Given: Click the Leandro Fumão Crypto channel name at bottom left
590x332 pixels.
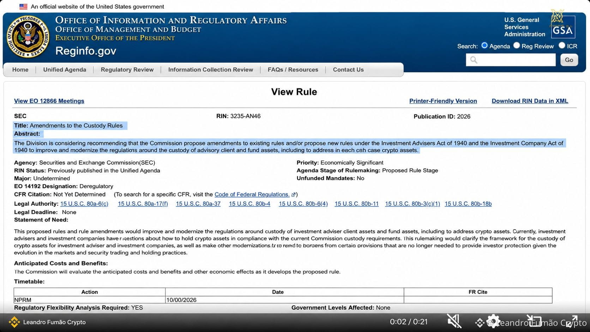Looking at the screenshot, I should coord(54,322).
